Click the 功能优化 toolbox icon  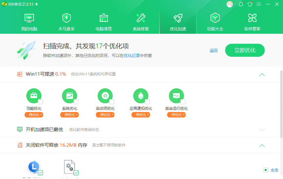click(x=34, y=96)
